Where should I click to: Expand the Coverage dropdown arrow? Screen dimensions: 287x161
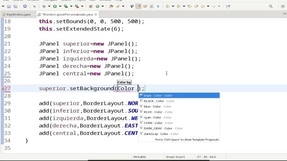71,6
